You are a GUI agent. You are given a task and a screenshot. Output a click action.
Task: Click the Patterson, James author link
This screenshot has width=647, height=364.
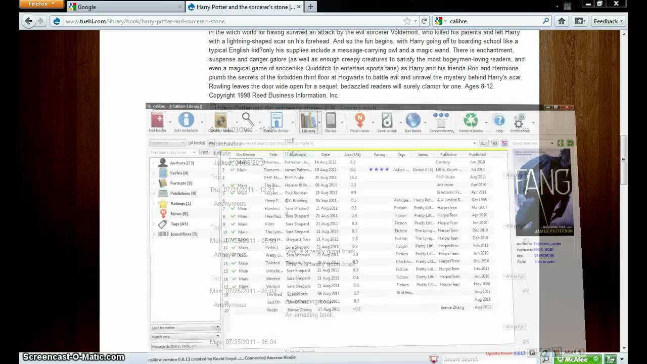547,244
